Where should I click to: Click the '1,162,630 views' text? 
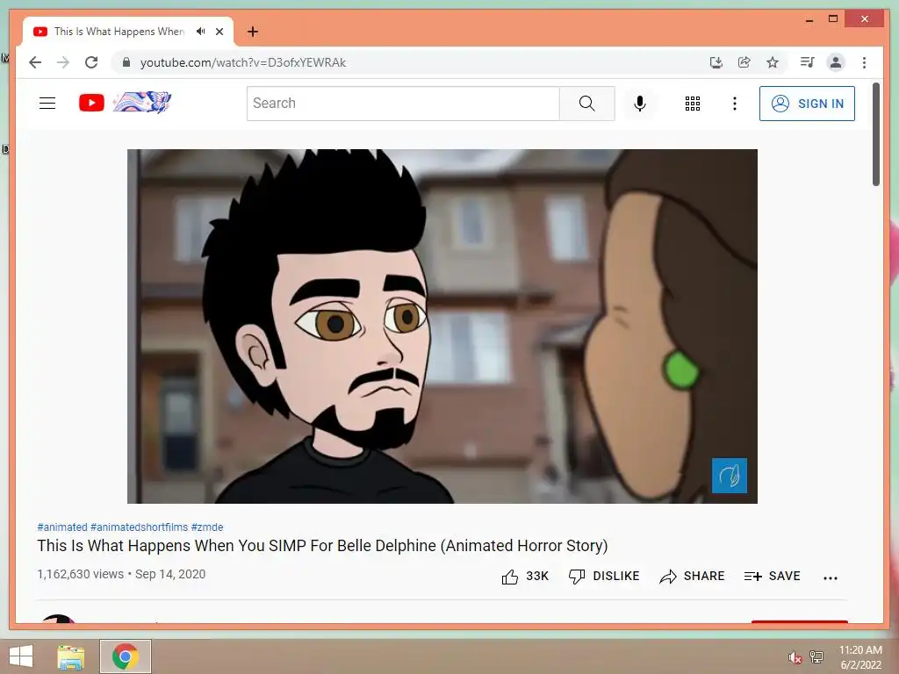80,574
